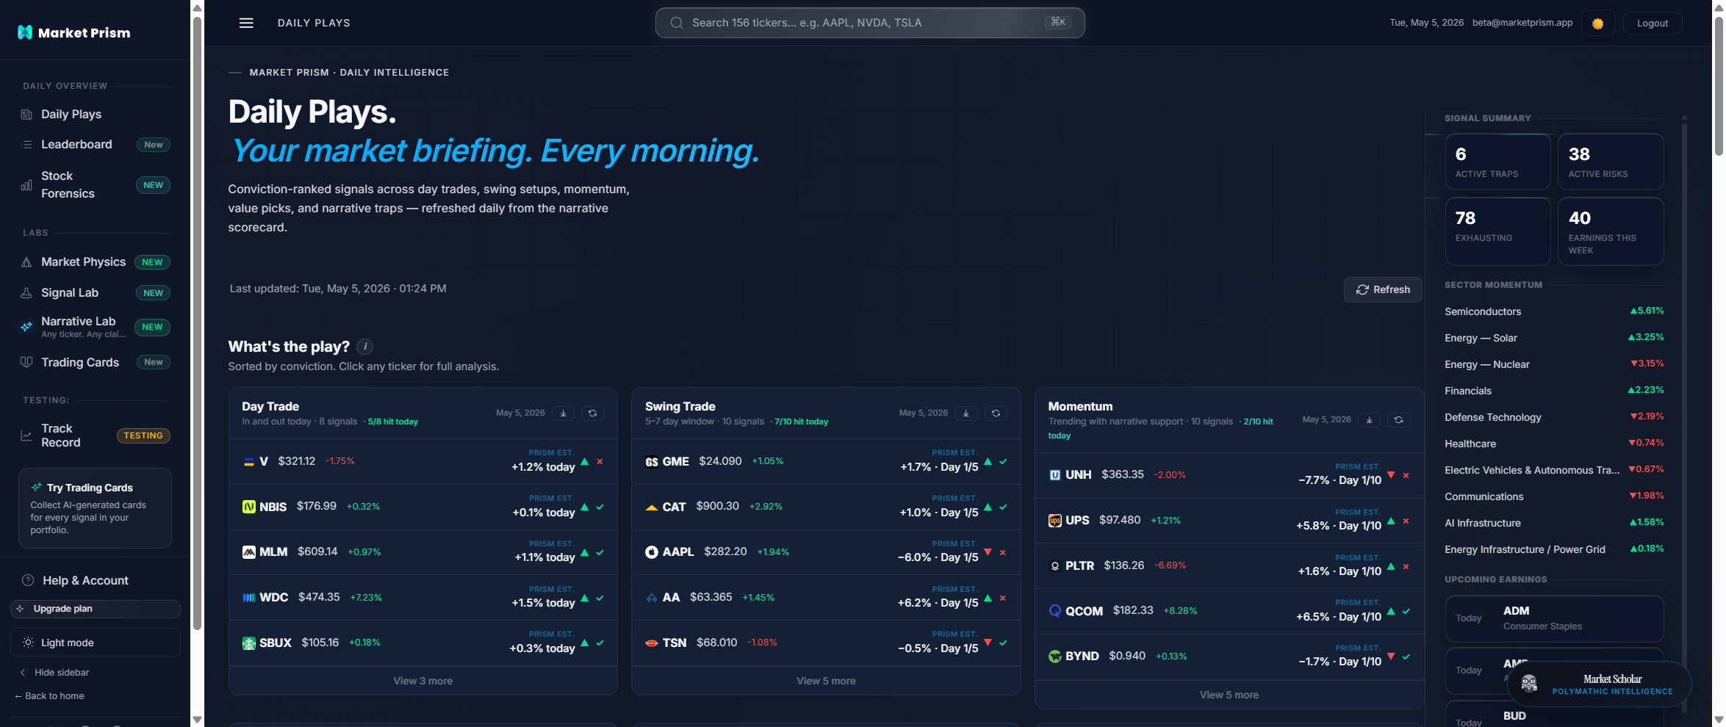Open the Exhausting summary tile
The image size is (1726, 727).
point(1497,231)
